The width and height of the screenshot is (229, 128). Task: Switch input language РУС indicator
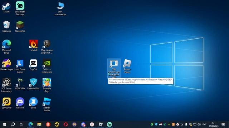pos(204,124)
